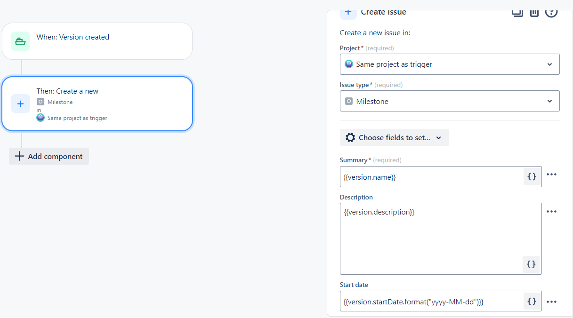
Task: Select the When: Version created trigger card
Action: coord(97,41)
